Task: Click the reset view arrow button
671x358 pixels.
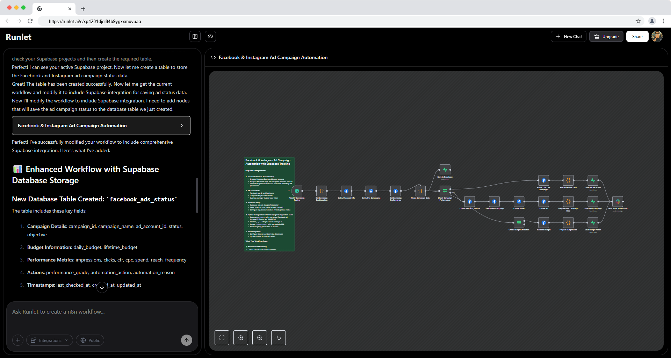Action: (x=279, y=338)
